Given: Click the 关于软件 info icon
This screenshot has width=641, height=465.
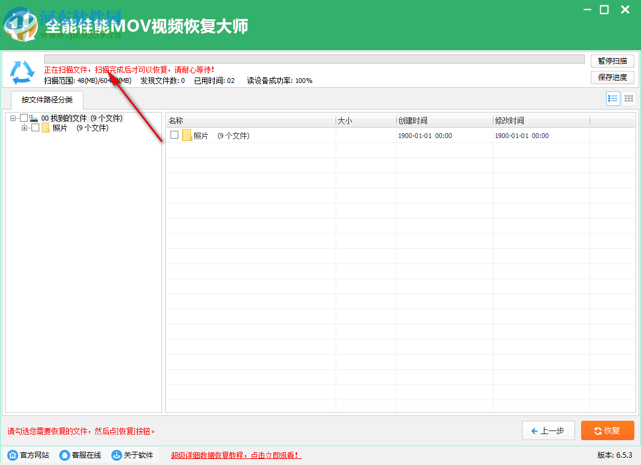Looking at the screenshot, I should click(x=115, y=455).
